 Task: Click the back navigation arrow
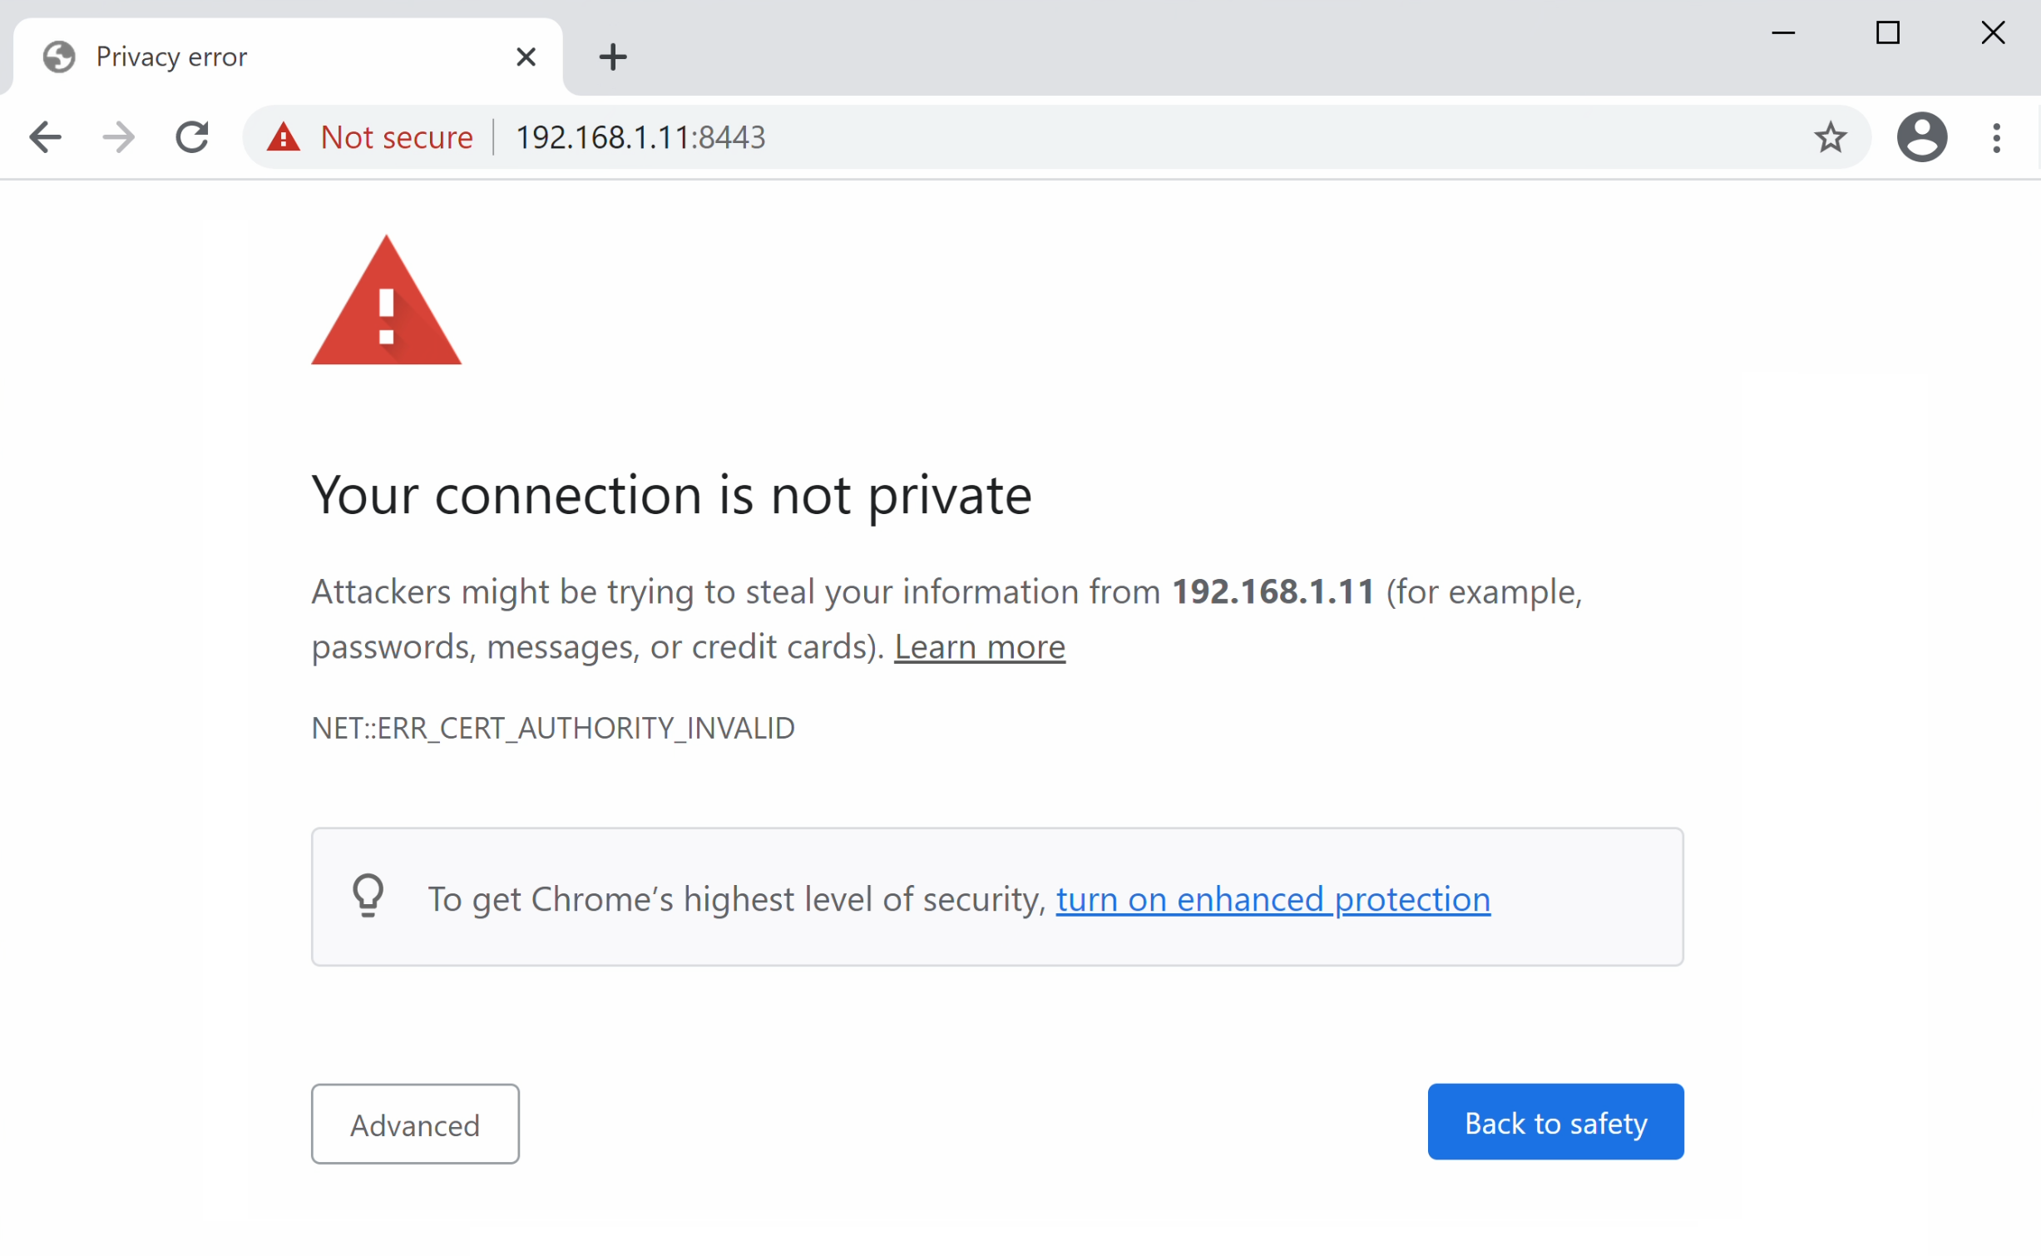(x=46, y=137)
